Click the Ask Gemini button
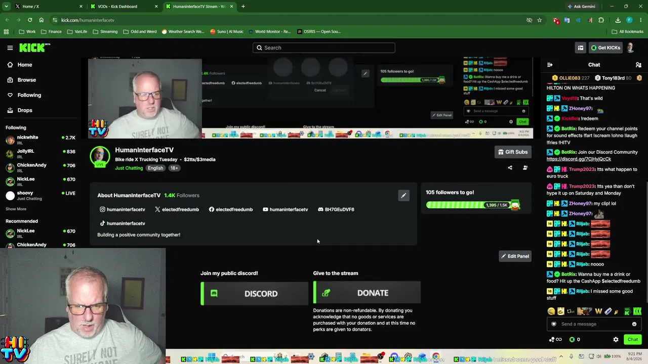 tap(581, 7)
